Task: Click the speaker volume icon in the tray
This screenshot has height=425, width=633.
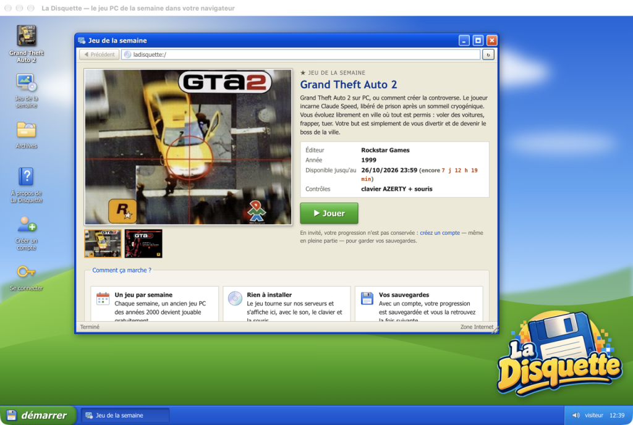Action: (576, 415)
